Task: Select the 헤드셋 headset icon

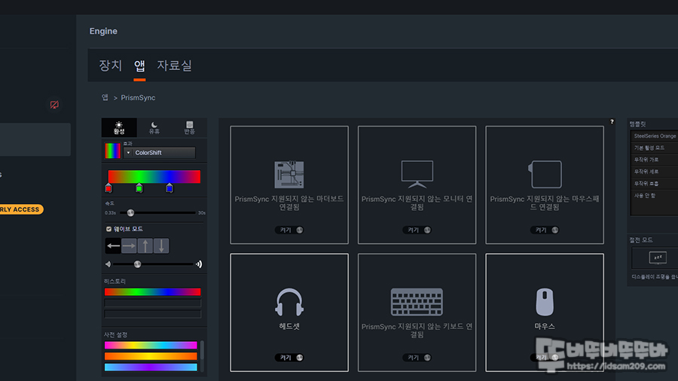Action: point(289,302)
